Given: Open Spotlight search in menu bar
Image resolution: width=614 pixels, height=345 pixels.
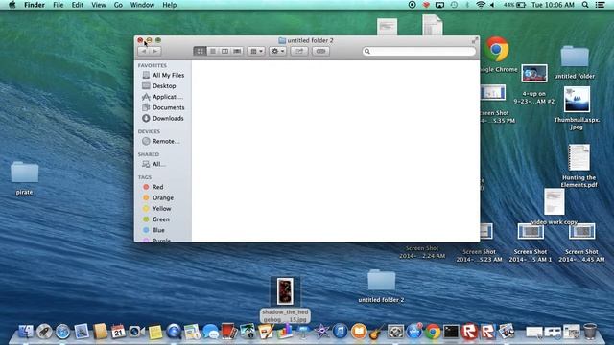Looking at the screenshot, I should (585, 5).
